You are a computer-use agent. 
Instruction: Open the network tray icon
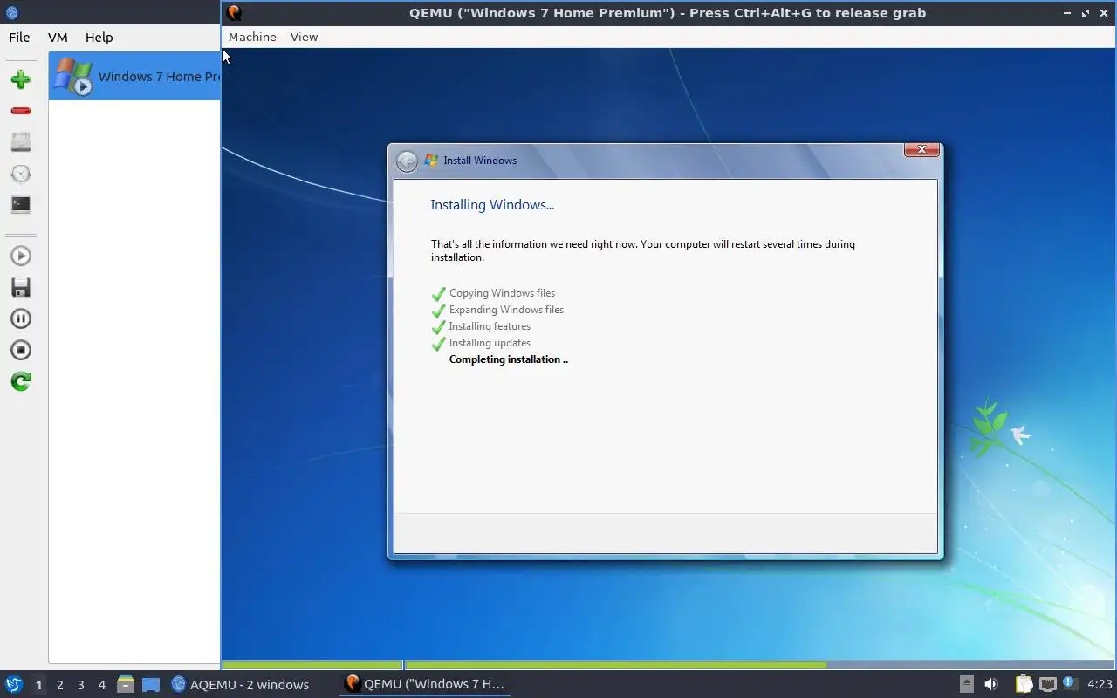click(x=1047, y=684)
